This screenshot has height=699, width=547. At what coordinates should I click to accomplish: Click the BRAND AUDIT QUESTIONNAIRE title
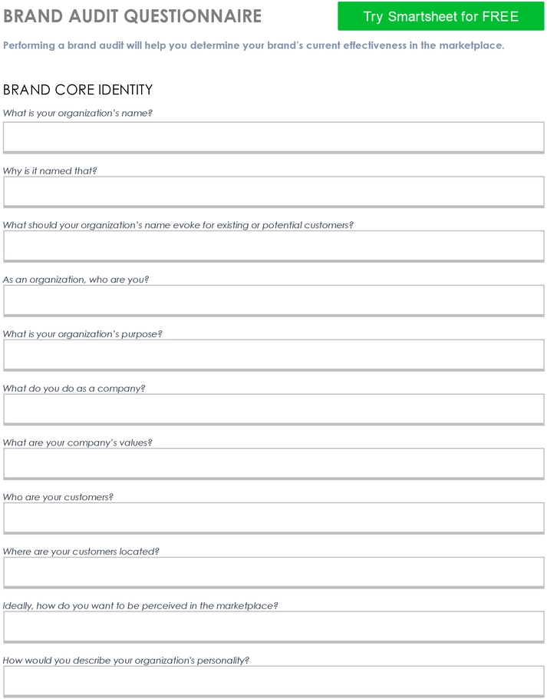(132, 16)
